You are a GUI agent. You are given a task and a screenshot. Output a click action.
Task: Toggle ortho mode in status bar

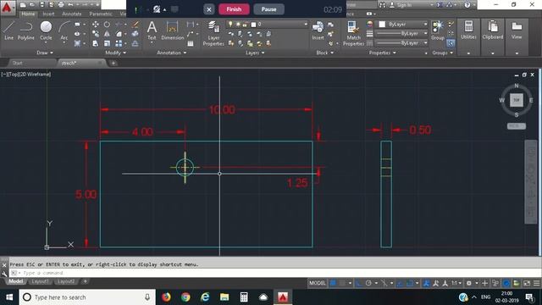[359, 283]
